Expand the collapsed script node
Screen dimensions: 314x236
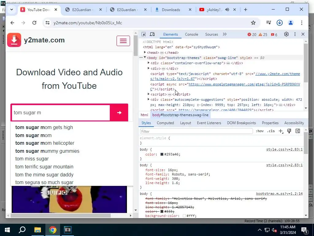click(x=149, y=94)
